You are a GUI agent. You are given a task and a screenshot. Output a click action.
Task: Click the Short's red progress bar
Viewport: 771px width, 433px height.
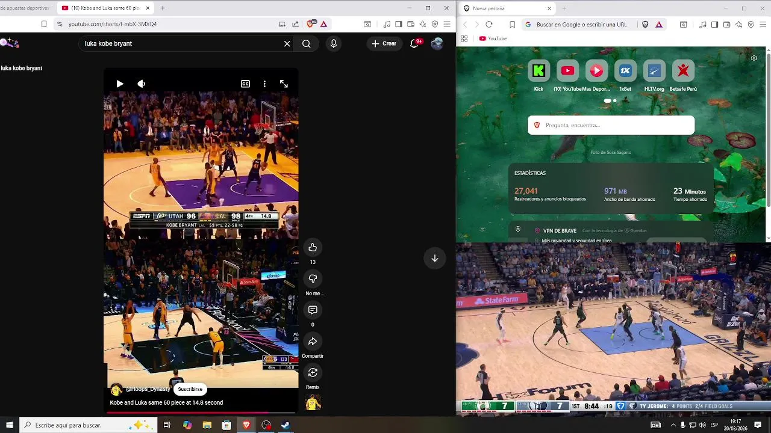(201, 413)
